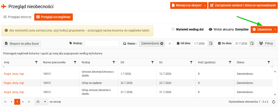Viewport: 279px width, 107px height.
Task: Select Przegląd szczegółowy tab
Action: [x=54, y=17]
